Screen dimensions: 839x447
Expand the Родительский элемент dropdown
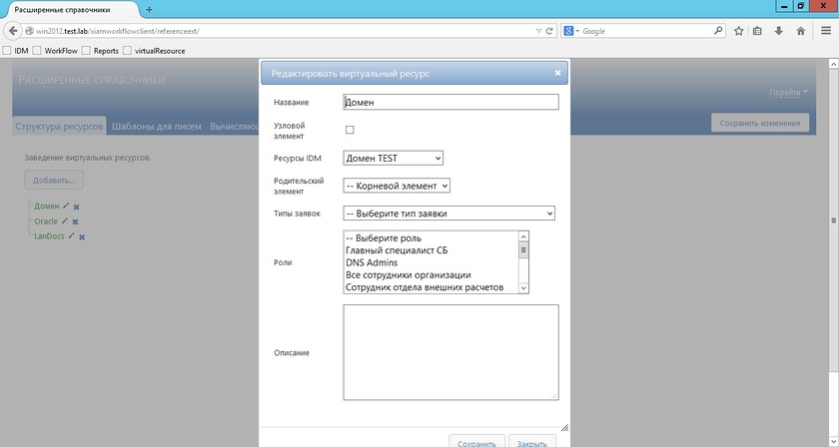396,186
